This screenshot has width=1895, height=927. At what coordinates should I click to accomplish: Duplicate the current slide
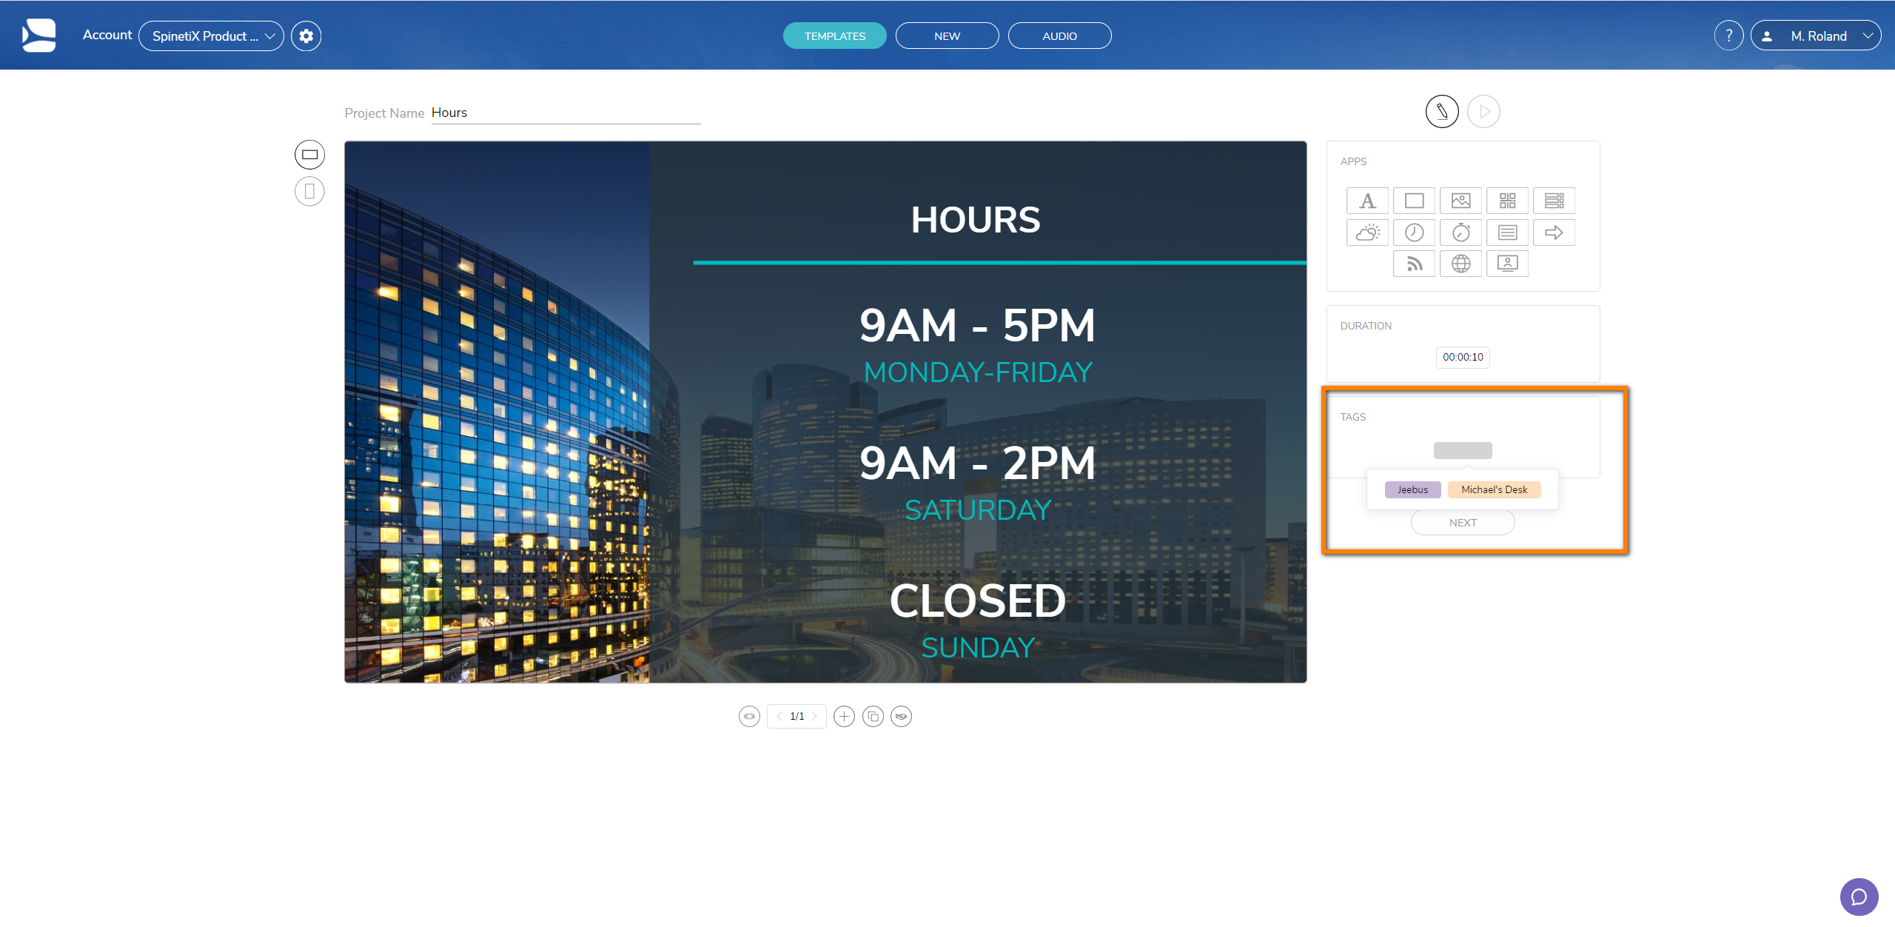coord(873,717)
